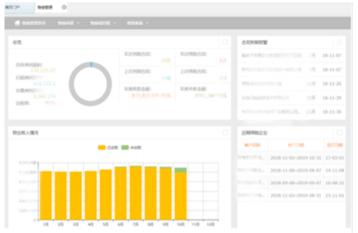Click the value 120,135.27 under 总体房间面积
The width and height of the screenshot is (358, 233).
43,70
